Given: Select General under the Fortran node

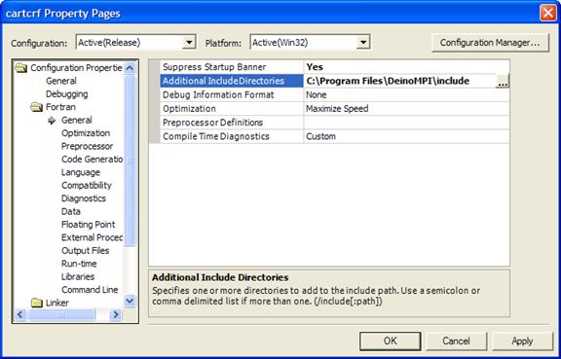Looking at the screenshot, I should (x=77, y=120).
